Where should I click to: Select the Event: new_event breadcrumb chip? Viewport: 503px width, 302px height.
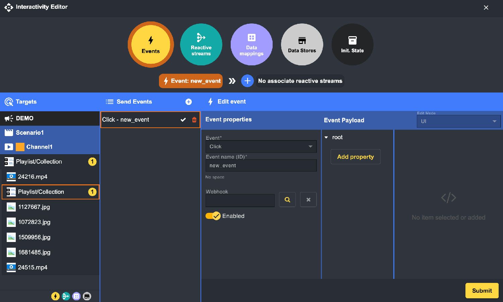pos(190,81)
